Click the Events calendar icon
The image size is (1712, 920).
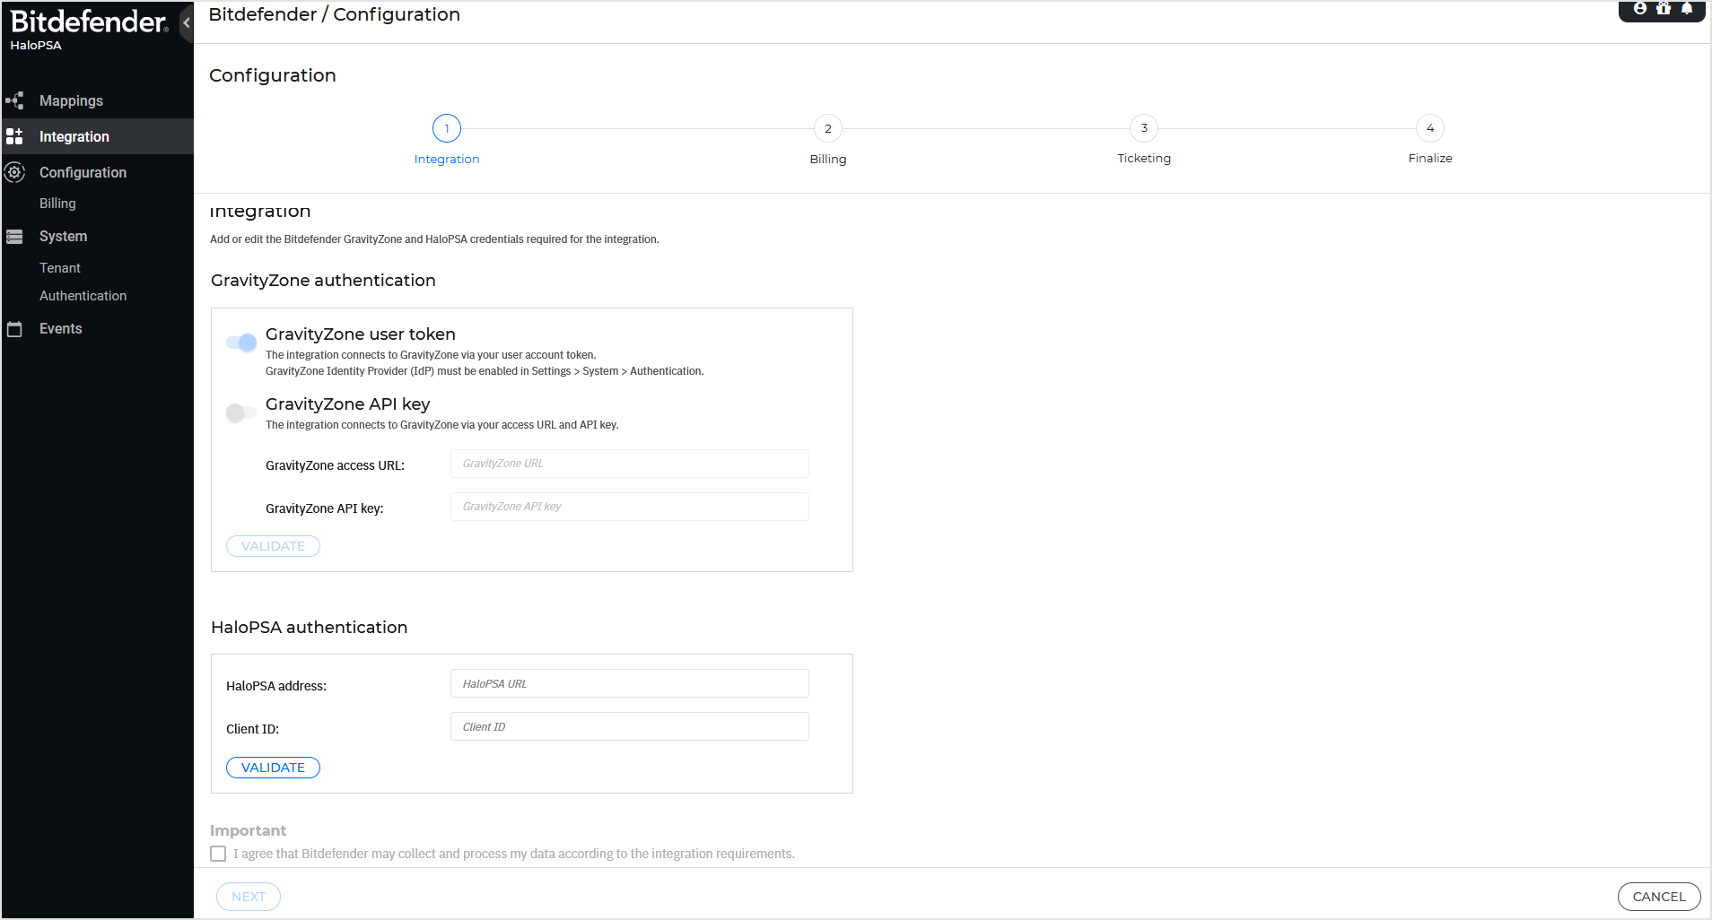15,329
